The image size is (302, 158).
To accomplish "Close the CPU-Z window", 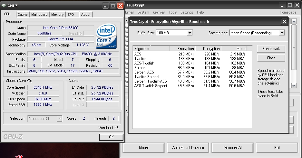I will 120,5.
